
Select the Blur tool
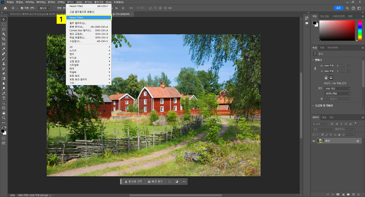point(3,83)
